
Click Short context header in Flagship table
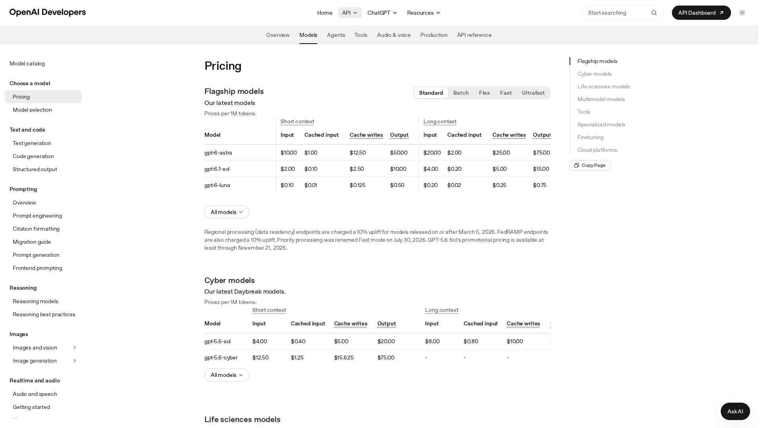[x=297, y=121]
